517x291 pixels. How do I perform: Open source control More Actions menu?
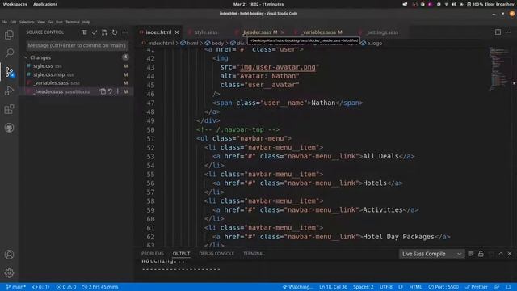124,32
